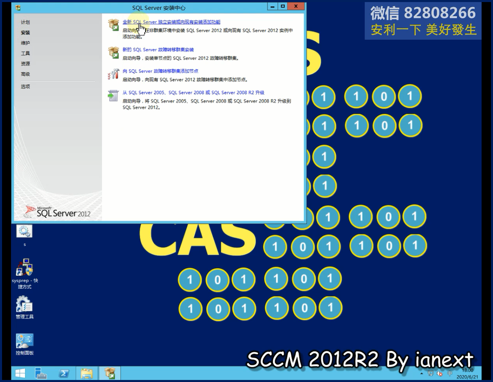The image size is (493, 382).
Task: Open File Explorer from the taskbar
Action: (87, 373)
